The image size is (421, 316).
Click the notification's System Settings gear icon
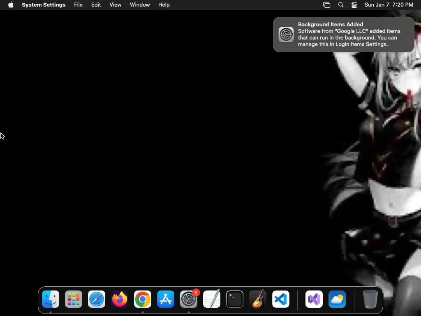[x=286, y=35]
